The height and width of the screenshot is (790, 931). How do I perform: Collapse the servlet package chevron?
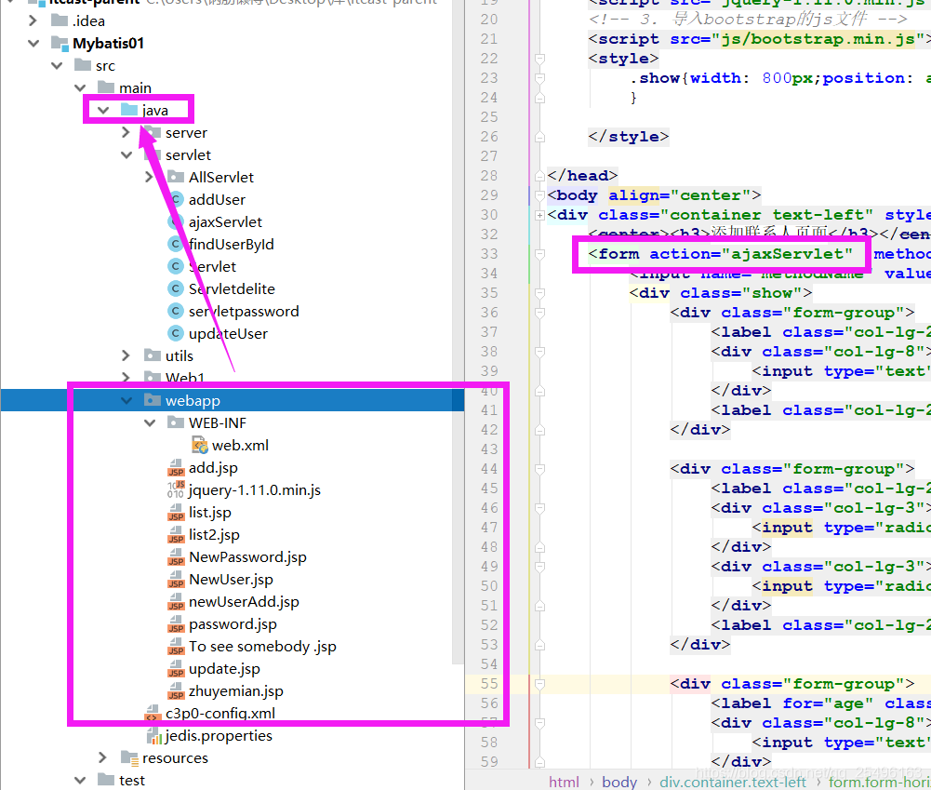click(126, 155)
